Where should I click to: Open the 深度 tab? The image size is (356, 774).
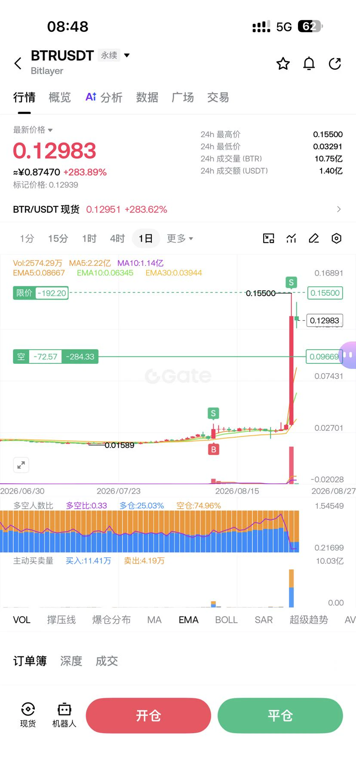click(71, 661)
